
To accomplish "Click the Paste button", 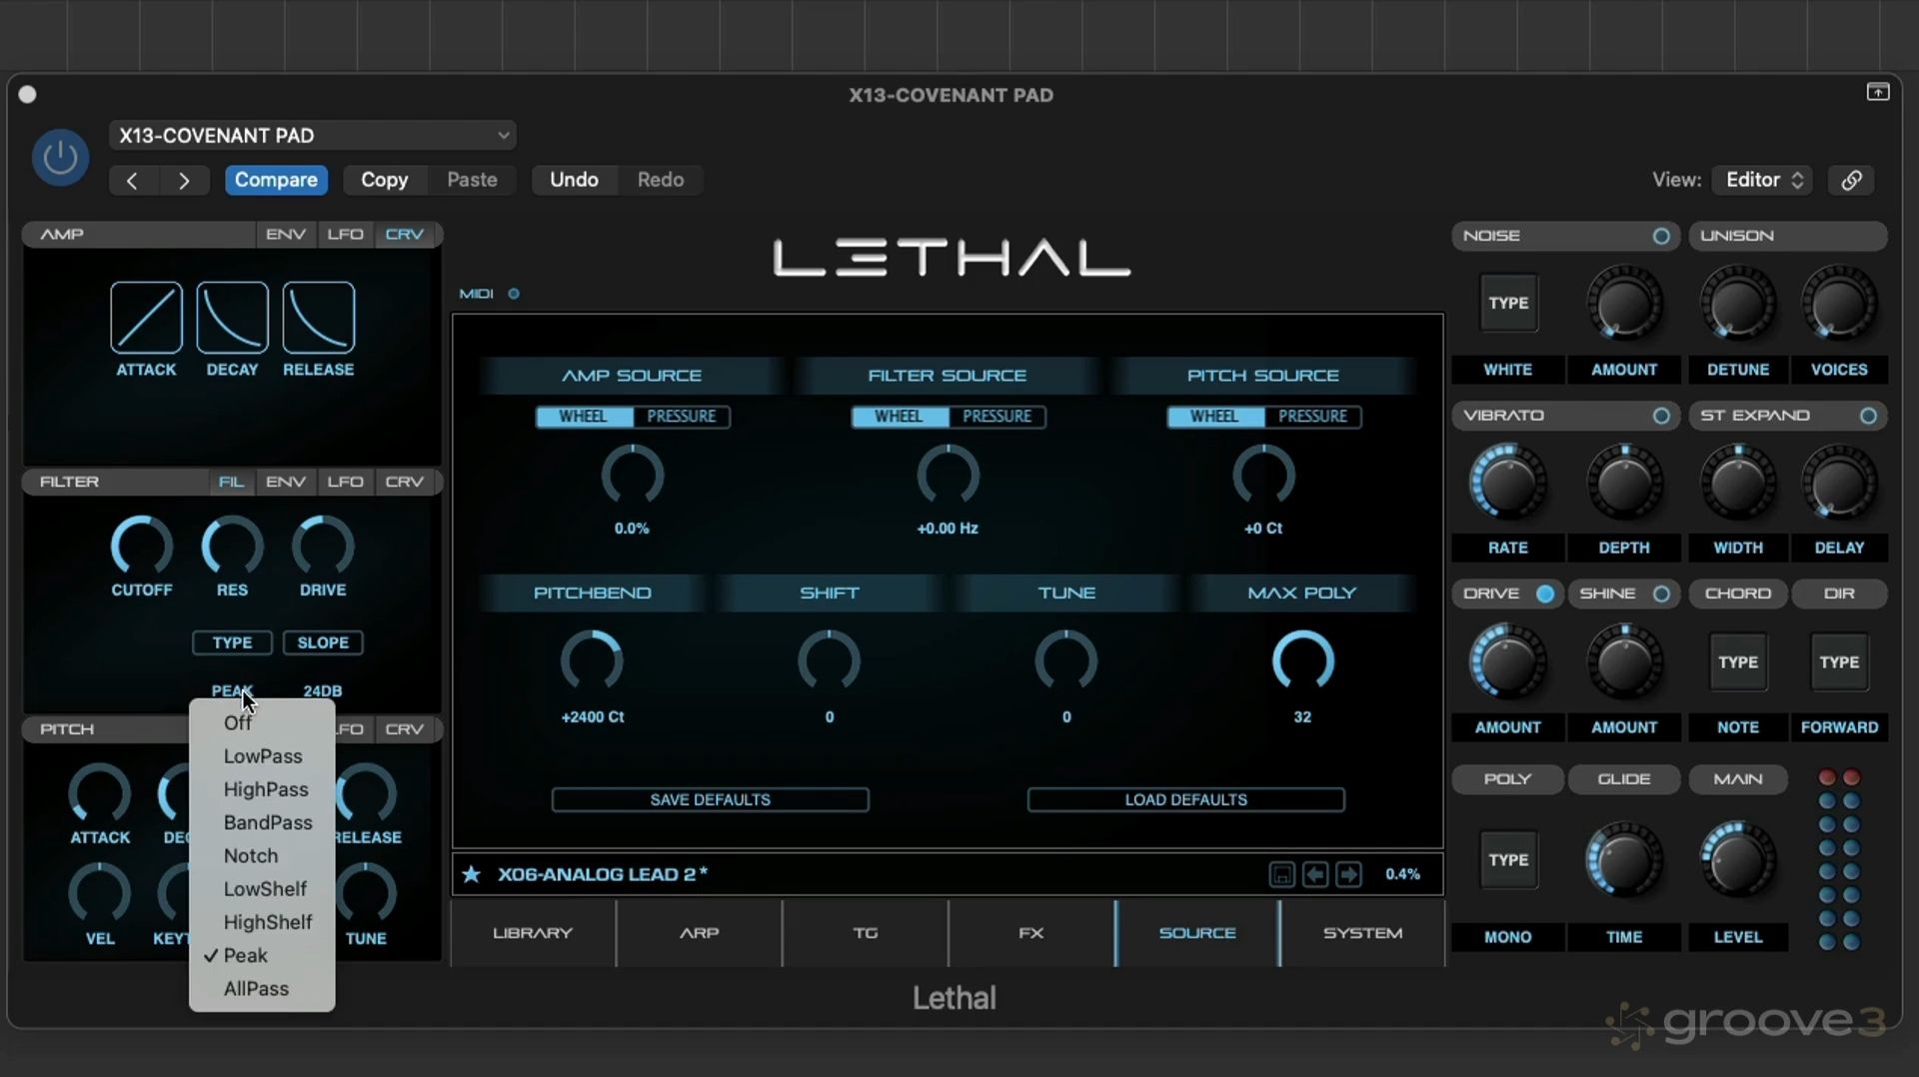I will click(x=472, y=180).
